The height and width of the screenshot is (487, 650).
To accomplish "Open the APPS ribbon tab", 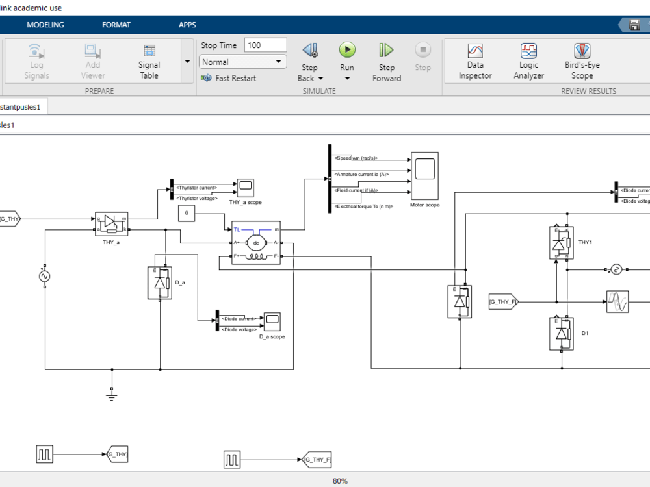I will [x=187, y=25].
